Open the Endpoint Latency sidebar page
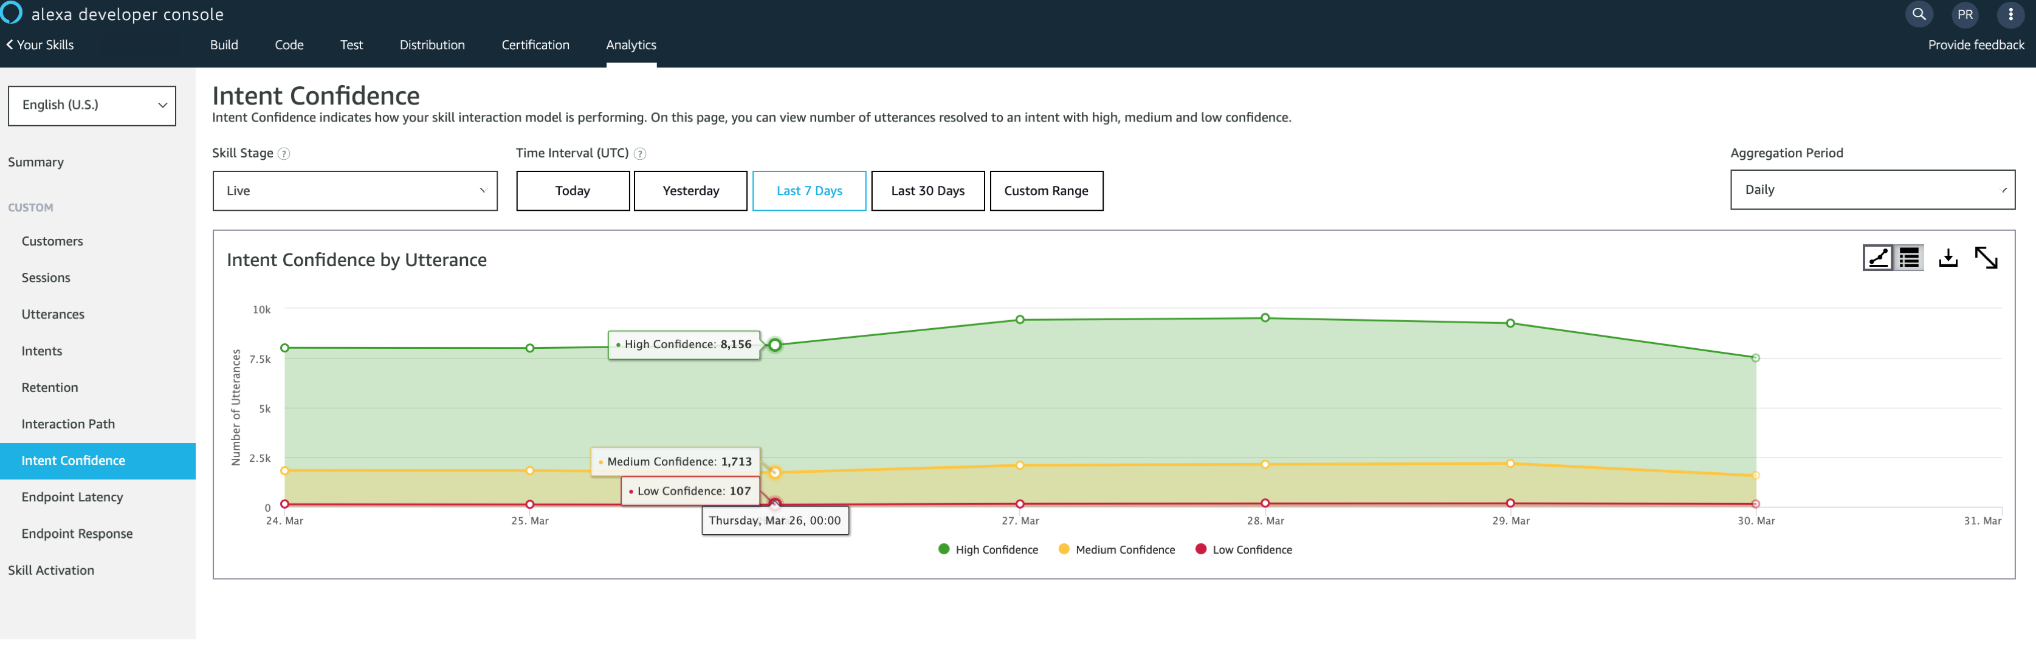2036x663 pixels. click(72, 497)
